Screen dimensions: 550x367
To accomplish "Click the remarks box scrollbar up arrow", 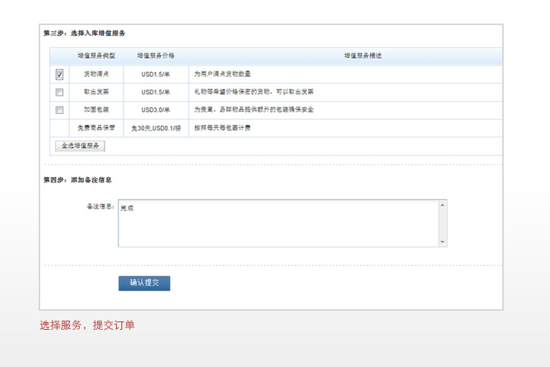I will pos(443,204).
